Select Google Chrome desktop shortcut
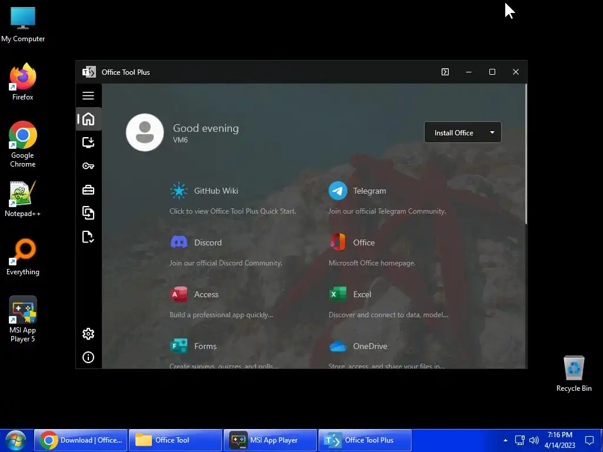This screenshot has width=603, height=452. [23, 144]
